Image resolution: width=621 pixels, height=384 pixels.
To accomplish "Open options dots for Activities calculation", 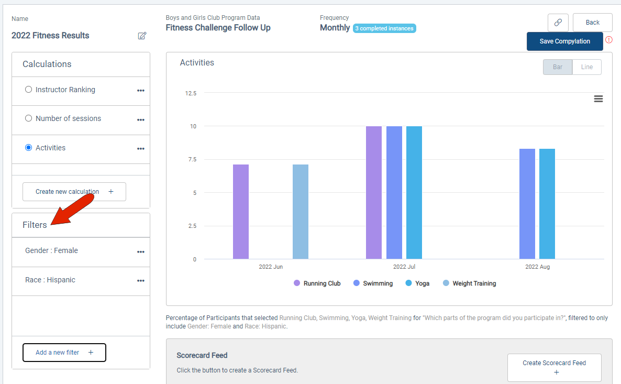I will (x=141, y=149).
